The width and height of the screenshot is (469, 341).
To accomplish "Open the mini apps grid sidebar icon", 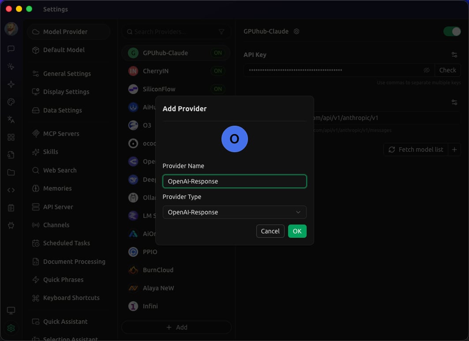I will coord(11,137).
